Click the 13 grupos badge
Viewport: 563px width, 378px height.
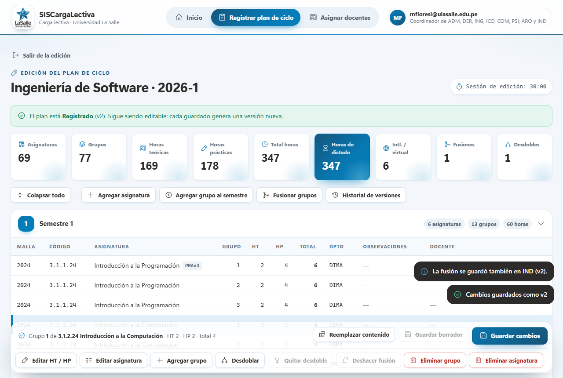tap(484, 224)
